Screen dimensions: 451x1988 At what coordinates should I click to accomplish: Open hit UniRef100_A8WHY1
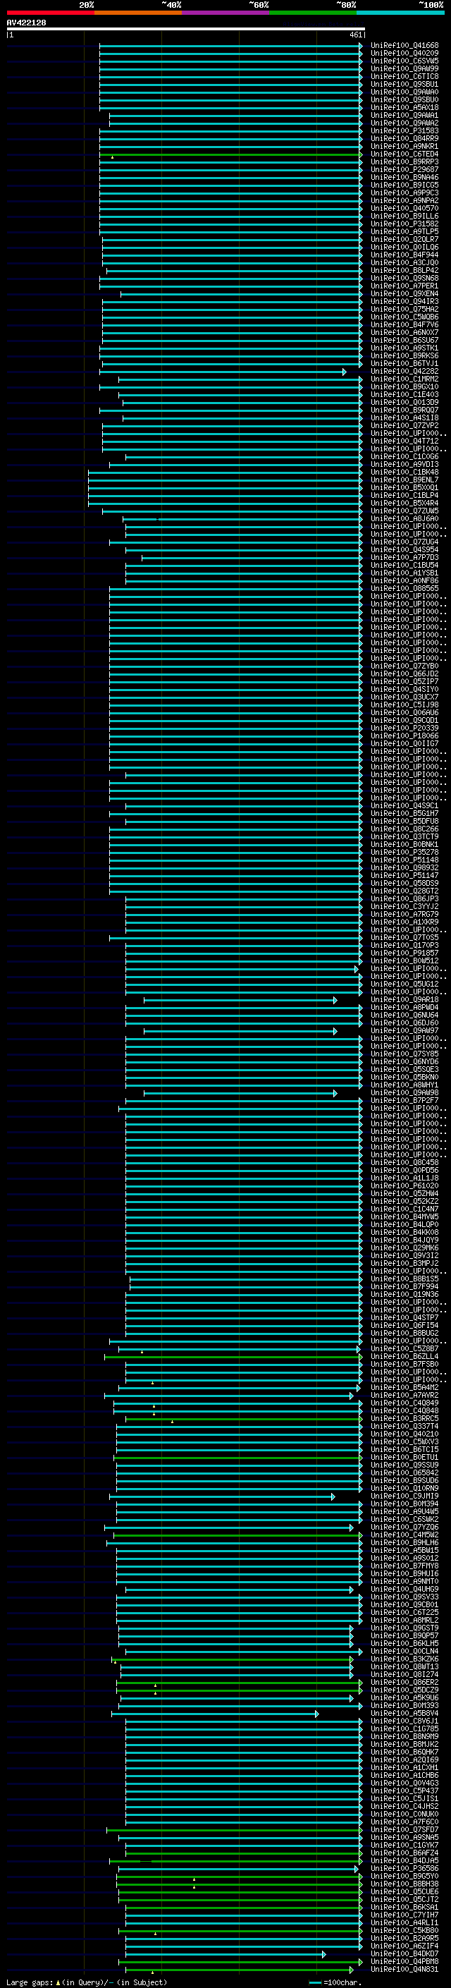point(404,1085)
